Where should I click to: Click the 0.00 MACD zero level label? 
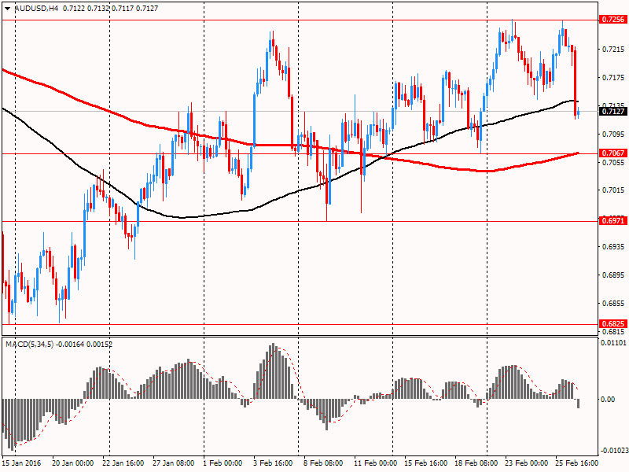click(x=609, y=400)
